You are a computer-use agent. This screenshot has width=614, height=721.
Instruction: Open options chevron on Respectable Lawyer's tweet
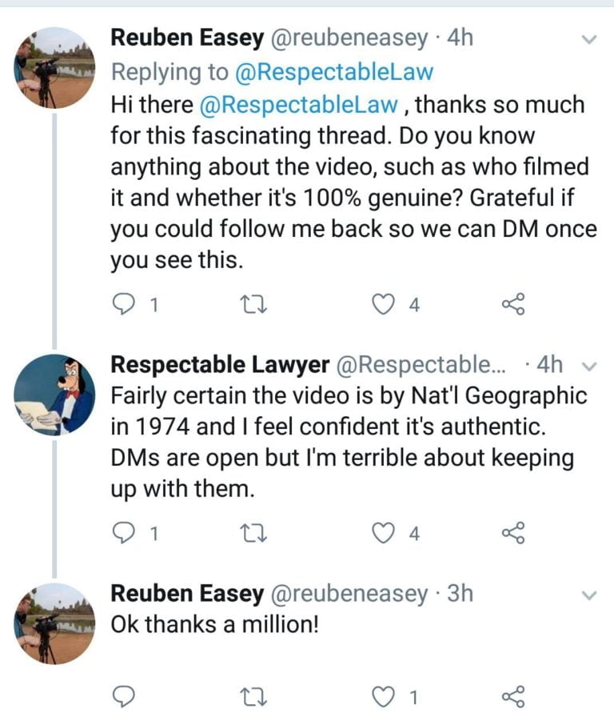click(x=591, y=367)
